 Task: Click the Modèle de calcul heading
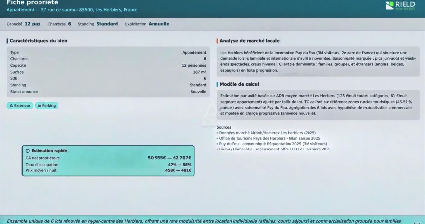click(x=239, y=84)
